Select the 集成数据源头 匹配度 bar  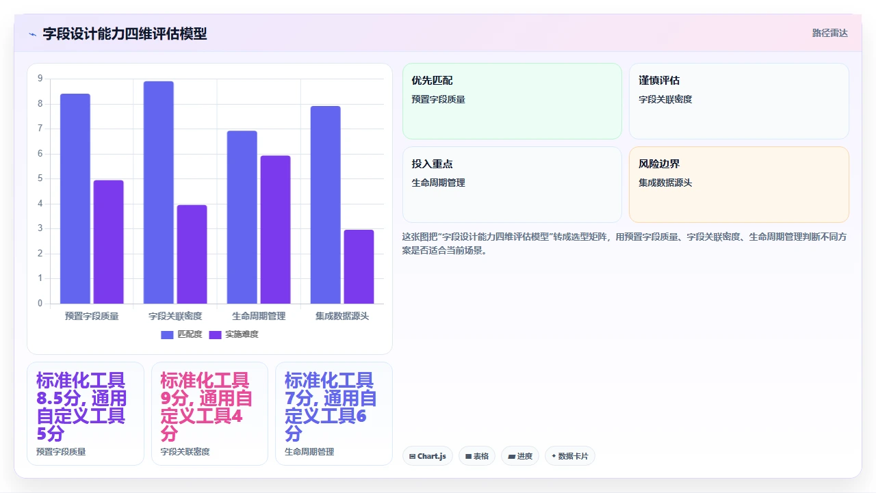[x=325, y=204]
